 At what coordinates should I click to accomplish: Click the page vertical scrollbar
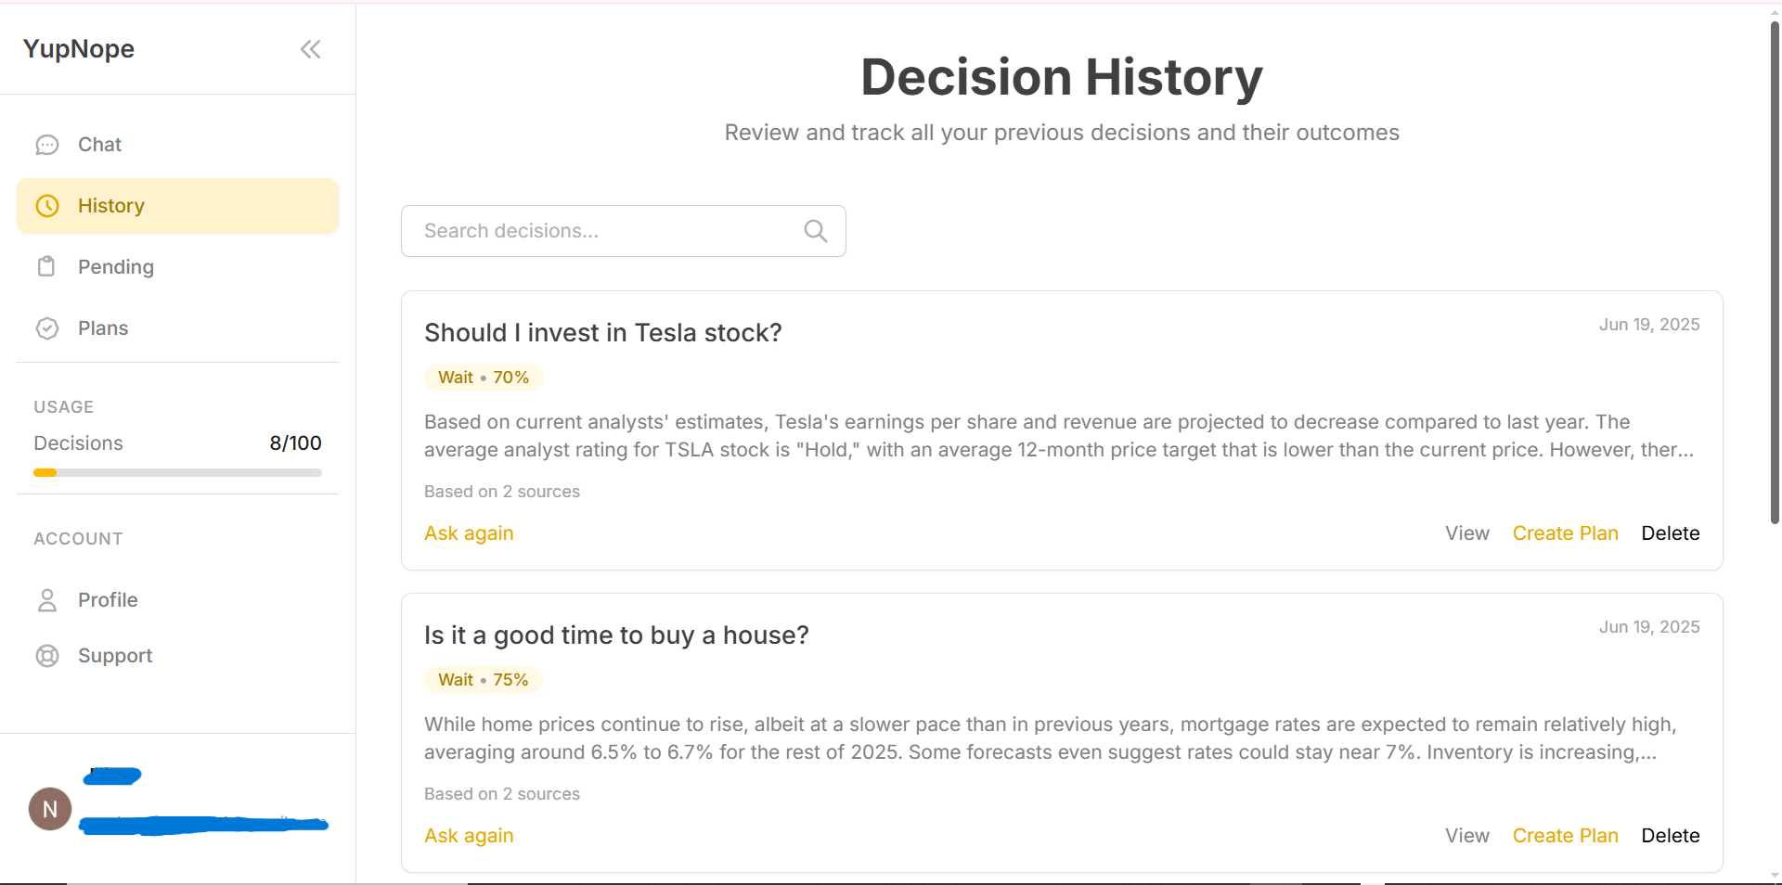click(1775, 269)
